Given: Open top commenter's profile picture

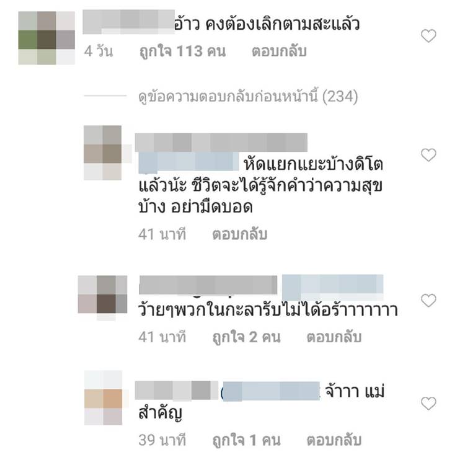Looking at the screenshot, I should pyautogui.click(x=46, y=38).
